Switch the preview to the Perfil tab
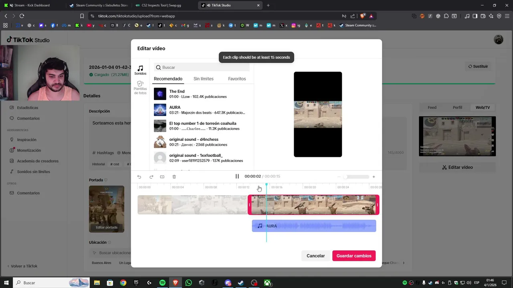Screen dimensions: 513x288 (x=457, y=108)
